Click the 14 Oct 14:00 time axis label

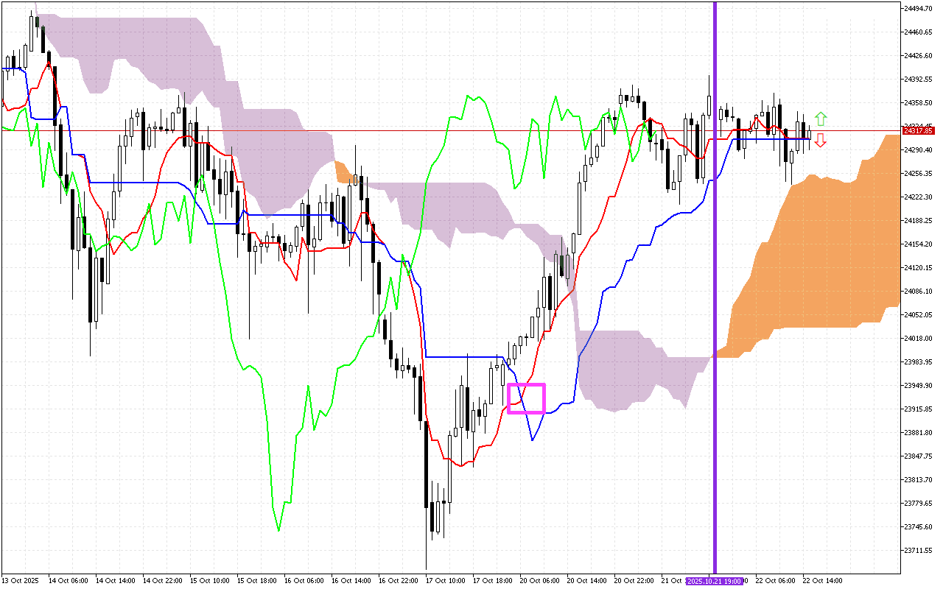coord(114,581)
